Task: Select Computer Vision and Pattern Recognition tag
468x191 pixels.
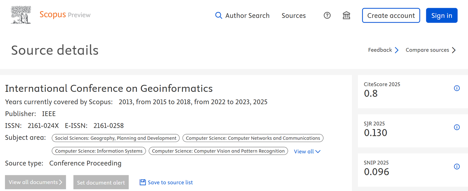Action: (x=218, y=151)
